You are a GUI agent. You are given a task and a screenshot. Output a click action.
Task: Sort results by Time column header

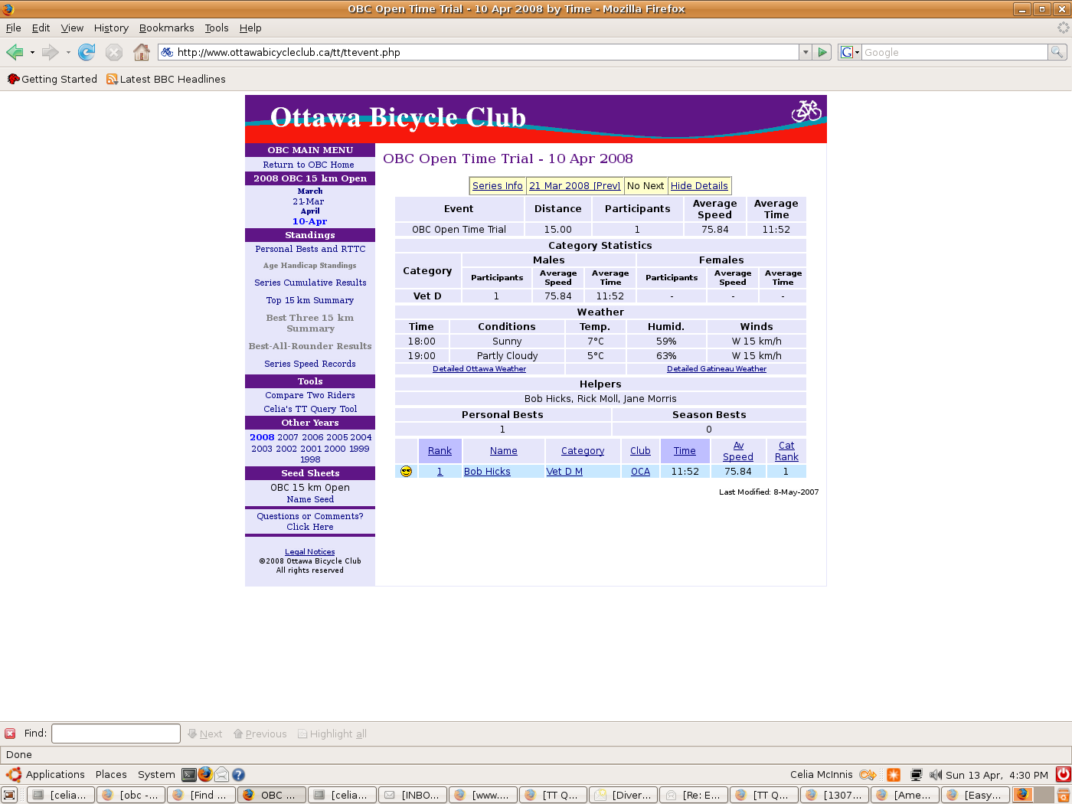click(685, 451)
